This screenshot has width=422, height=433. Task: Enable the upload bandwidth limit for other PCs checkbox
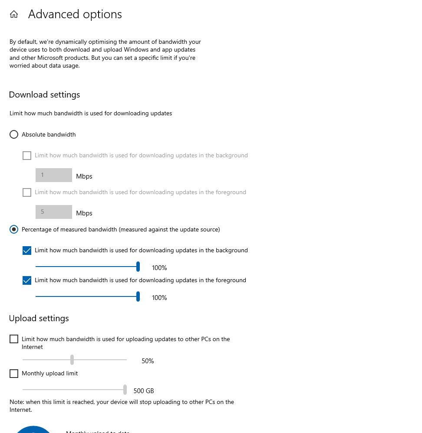coord(14,339)
